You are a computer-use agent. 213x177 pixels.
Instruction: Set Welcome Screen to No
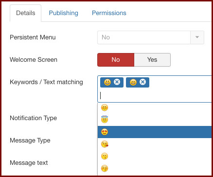[116, 60]
